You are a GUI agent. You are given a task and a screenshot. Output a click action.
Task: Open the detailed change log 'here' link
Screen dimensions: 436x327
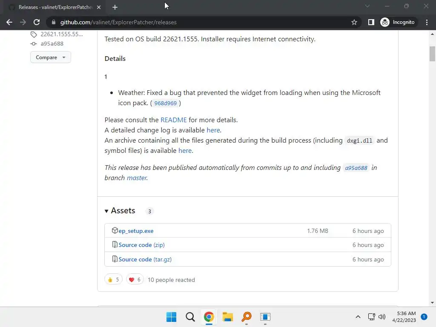coord(213,130)
